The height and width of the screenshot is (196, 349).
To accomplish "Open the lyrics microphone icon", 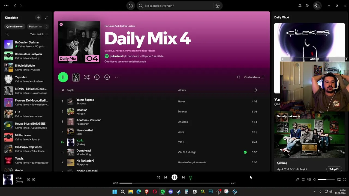I will tap(297, 180).
